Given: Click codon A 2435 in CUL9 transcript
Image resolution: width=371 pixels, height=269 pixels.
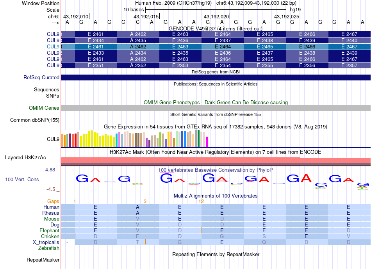Looking at the screenshot, I should tap(138, 41).
